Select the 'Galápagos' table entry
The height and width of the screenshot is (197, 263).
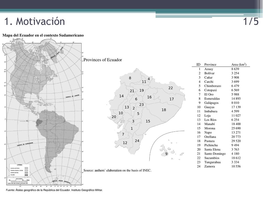click(x=211, y=103)
